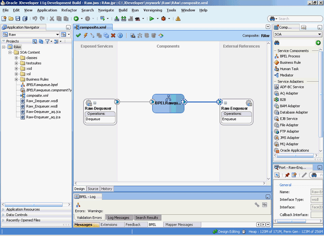324x236 pixels.
Task: Click the Save All toolbar icon
Action: tap(25, 19)
